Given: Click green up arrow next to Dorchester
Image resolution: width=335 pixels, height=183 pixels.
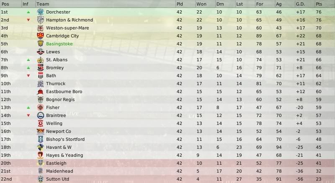Looking at the screenshot, I should click(28, 12).
